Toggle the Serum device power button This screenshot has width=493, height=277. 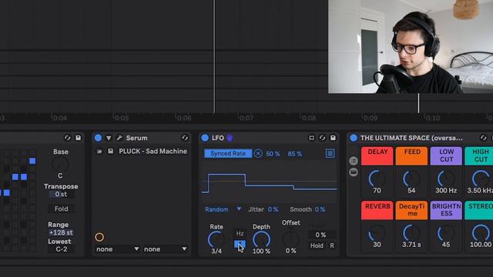(x=98, y=138)
